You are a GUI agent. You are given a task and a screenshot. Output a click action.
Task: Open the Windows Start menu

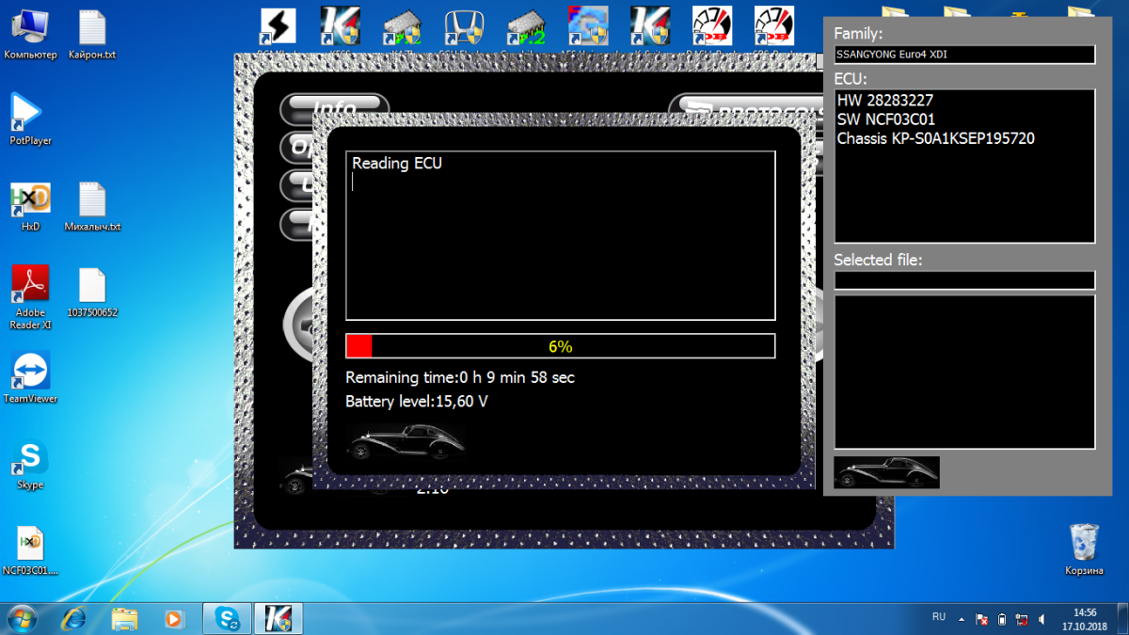tap(21, 618)
